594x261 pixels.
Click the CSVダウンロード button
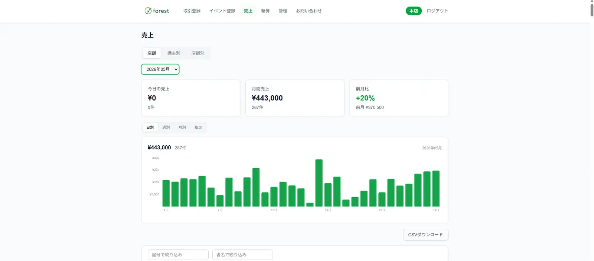[x=425, y=235]
